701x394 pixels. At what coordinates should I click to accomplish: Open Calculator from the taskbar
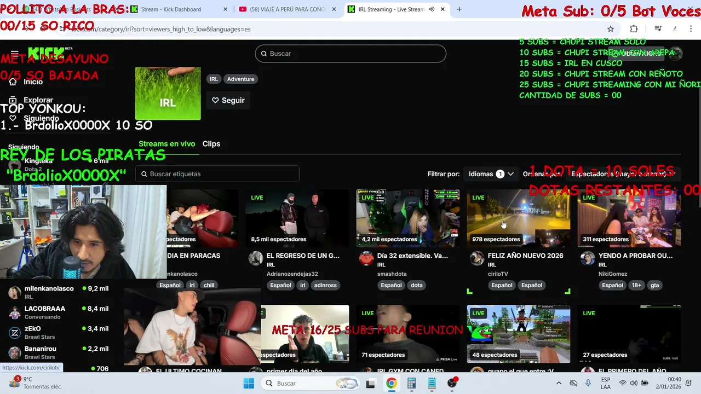[x=411, y=383]
